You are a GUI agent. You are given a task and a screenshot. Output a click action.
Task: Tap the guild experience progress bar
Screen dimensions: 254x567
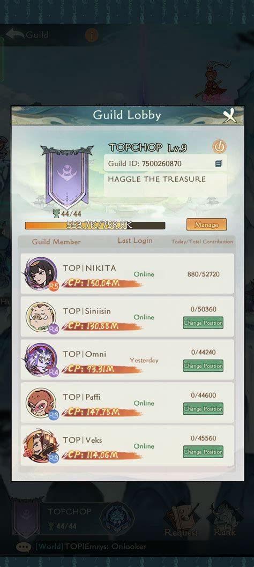[x=95, y=225]
